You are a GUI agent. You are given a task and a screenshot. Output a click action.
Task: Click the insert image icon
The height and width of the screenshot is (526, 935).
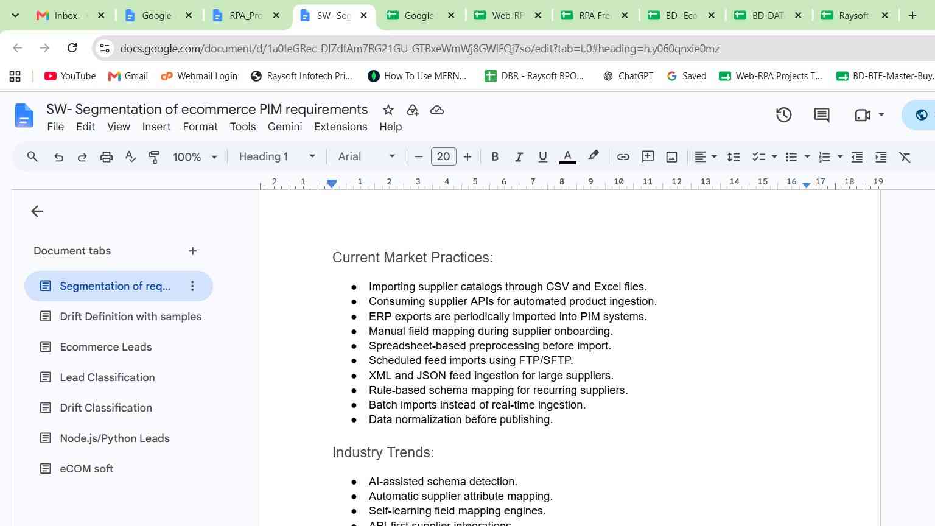[671, 157]
